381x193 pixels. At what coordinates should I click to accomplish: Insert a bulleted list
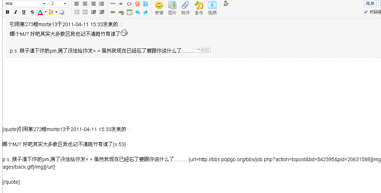tap(85, 12)
